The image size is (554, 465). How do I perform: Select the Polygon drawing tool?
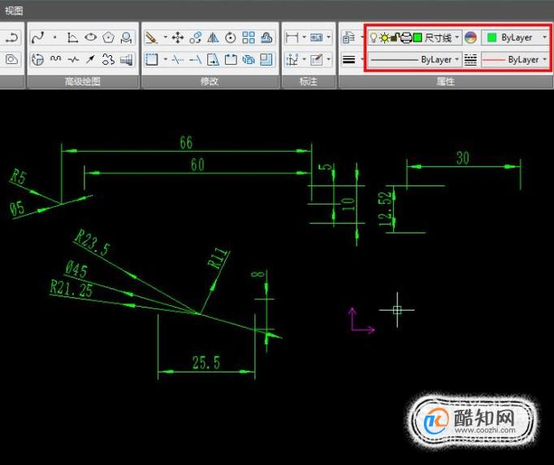108,37
